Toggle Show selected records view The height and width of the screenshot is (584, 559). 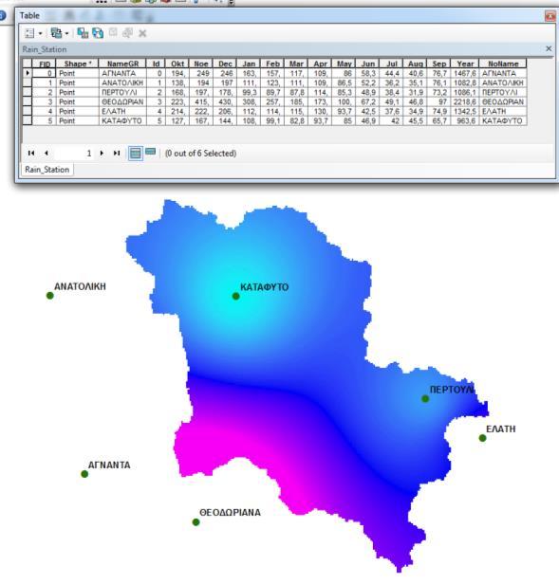150,152
